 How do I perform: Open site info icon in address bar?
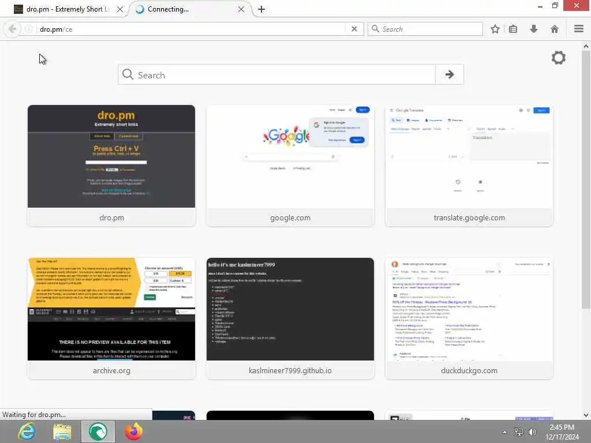[x=29, y=29]
